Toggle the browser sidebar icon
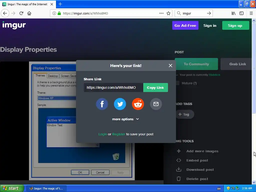This screenshot has width=256, height=192. [241, 13]
